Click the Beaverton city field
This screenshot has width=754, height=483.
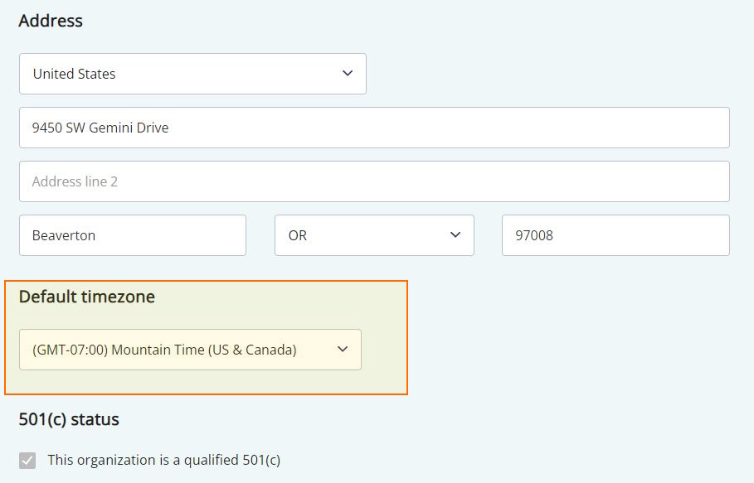[x=132, y=235]
